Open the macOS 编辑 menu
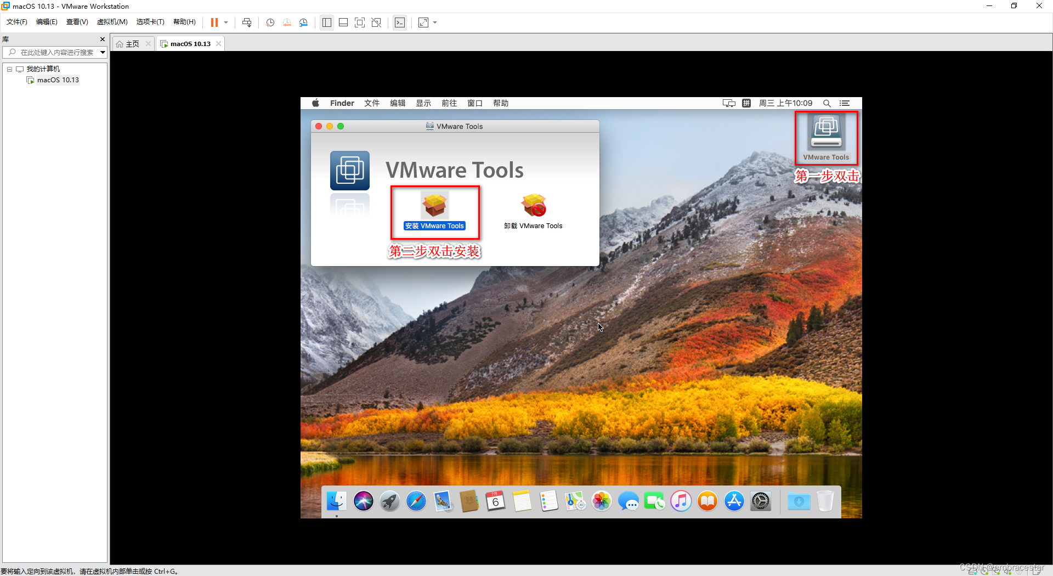1053x576 pixels. [x=398, y=103]
